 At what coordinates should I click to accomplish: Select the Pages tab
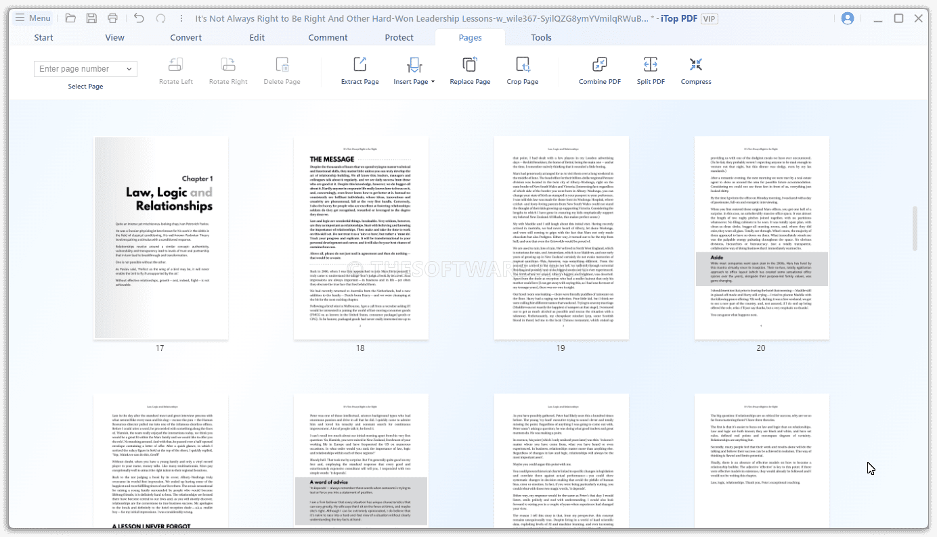(x=471, y=38)
